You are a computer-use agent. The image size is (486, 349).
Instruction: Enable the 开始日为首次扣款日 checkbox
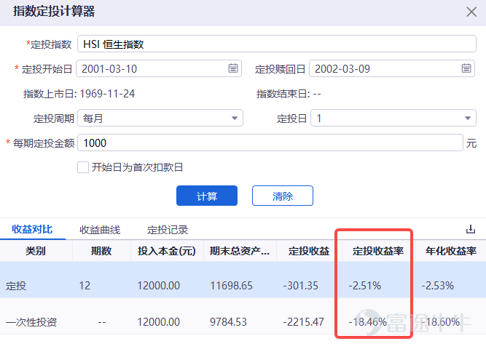point(83,167)
